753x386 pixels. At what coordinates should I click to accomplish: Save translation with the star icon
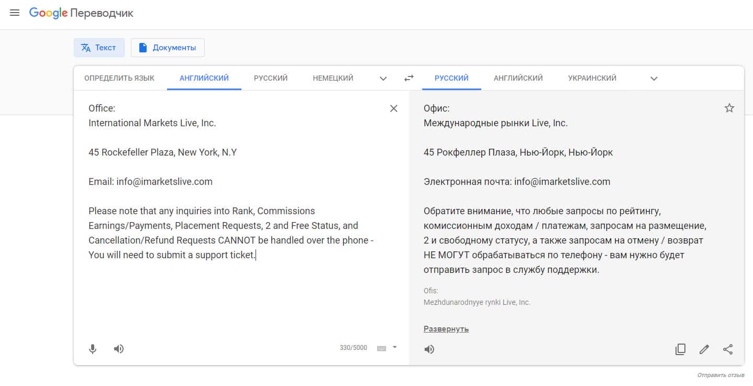click(729, 108)
